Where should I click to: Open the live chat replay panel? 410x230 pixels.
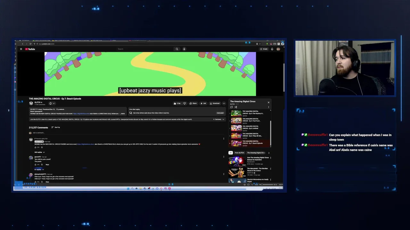coord(220,113)
